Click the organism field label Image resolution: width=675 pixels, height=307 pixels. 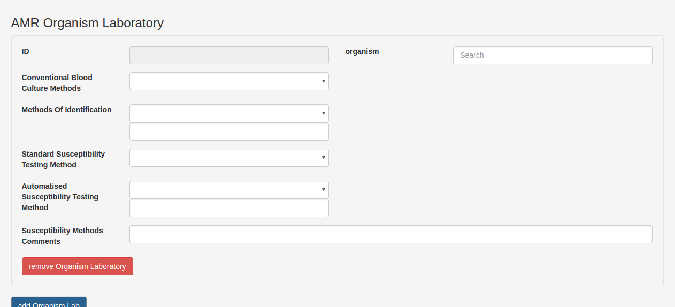coord(362,51)
